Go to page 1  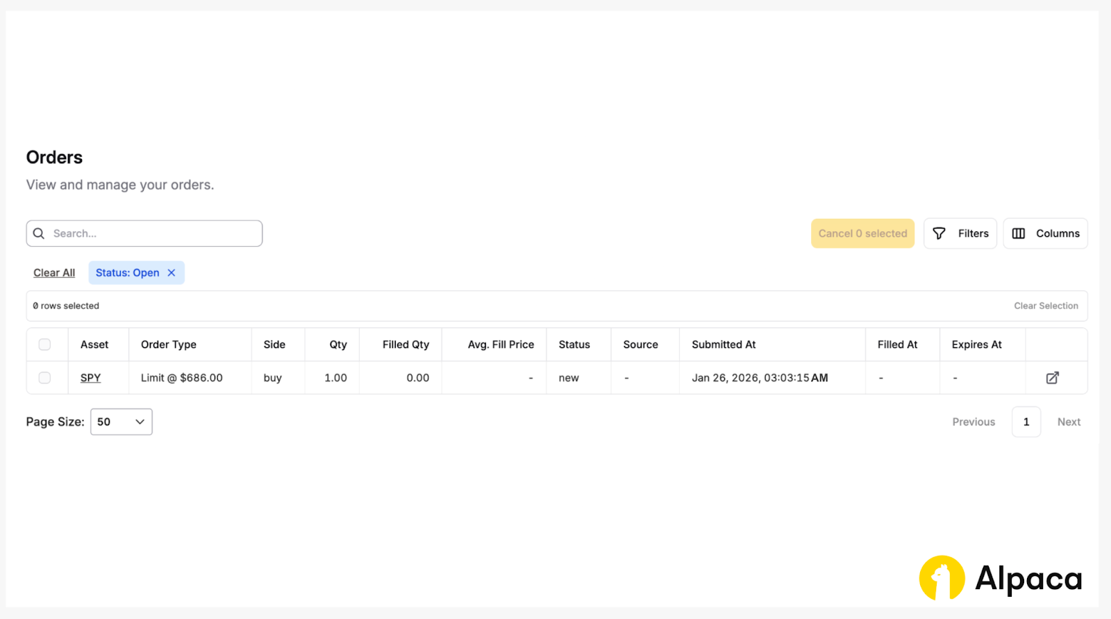[1026, 422]
